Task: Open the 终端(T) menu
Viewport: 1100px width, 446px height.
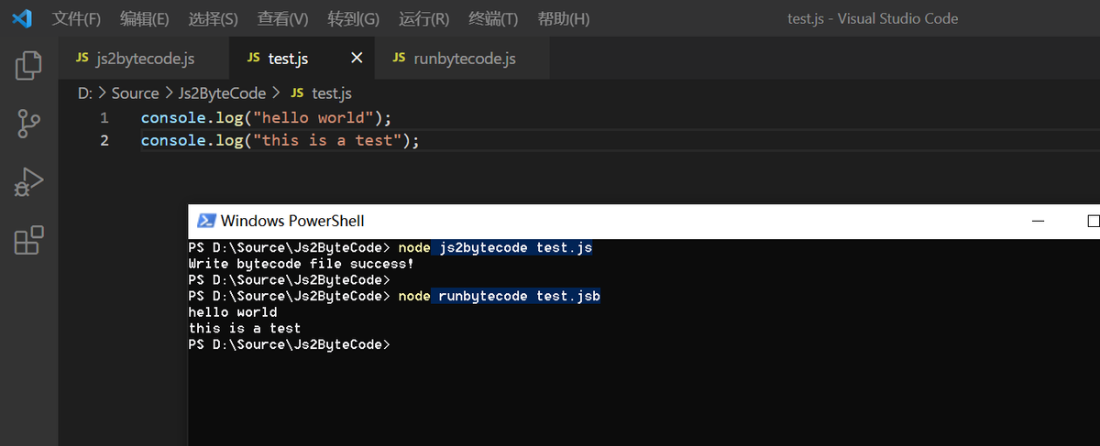Action: pyautogui.click(x=493, y=19)
